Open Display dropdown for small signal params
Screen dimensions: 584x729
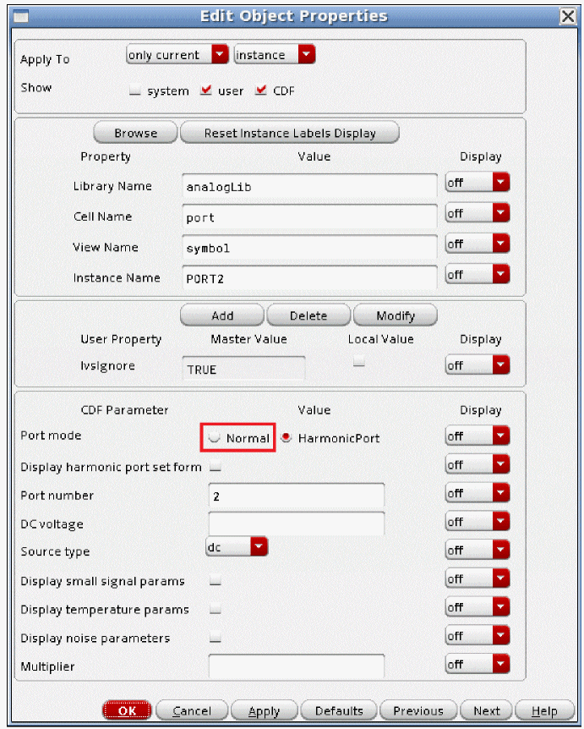(x=478, y=578)
